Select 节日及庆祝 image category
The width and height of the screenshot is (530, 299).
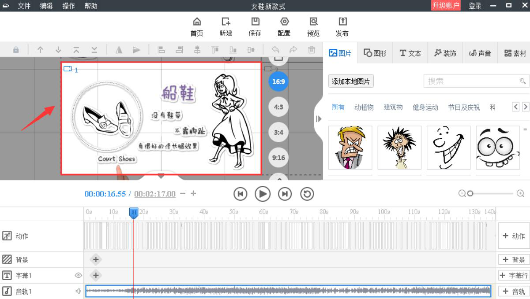[464, 107]
